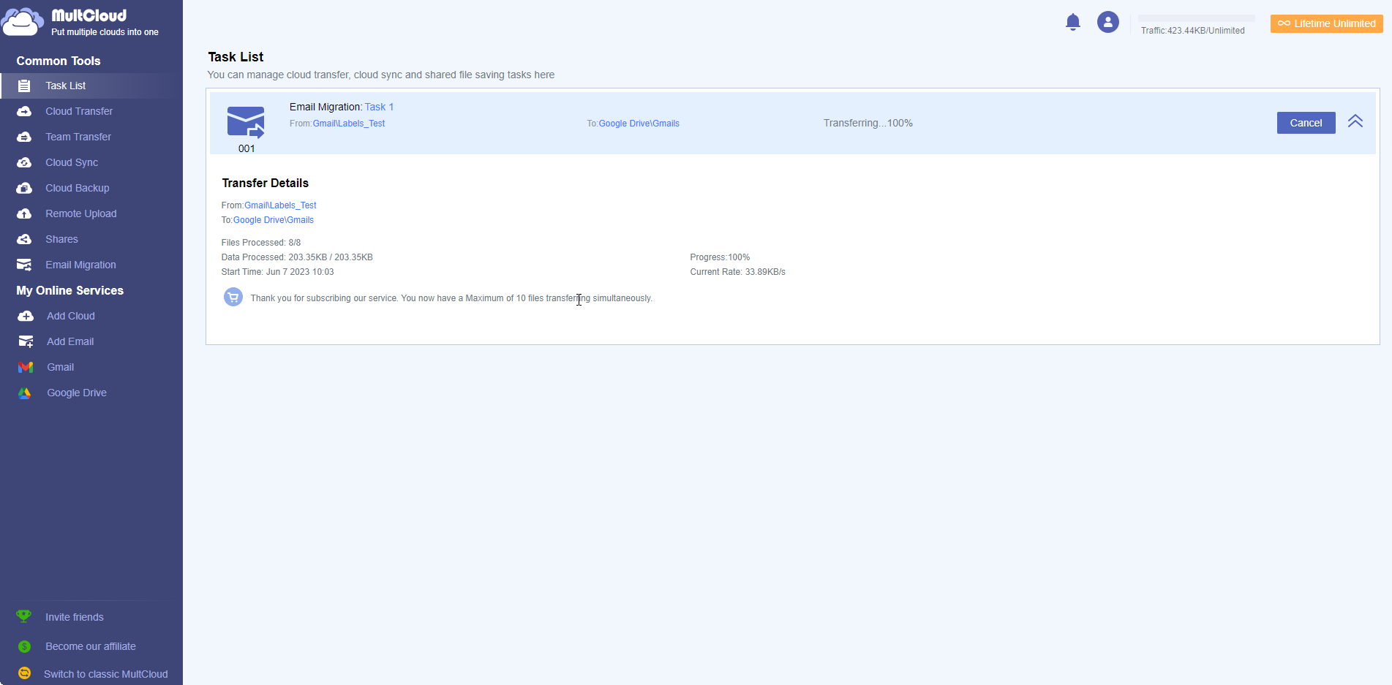Click the email migration task icon 001
The height and width of the screenshot is (685, 1392).
click(x=246, y=122)
